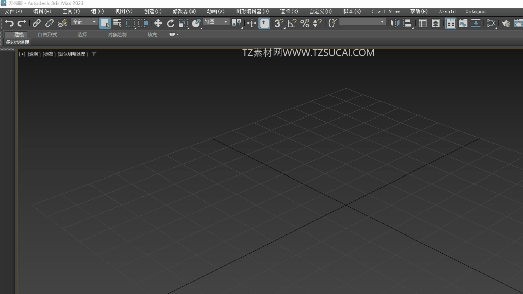Toggle the Scene Explorer icon
Screen dimensions: 523x294
coord(422,23)
